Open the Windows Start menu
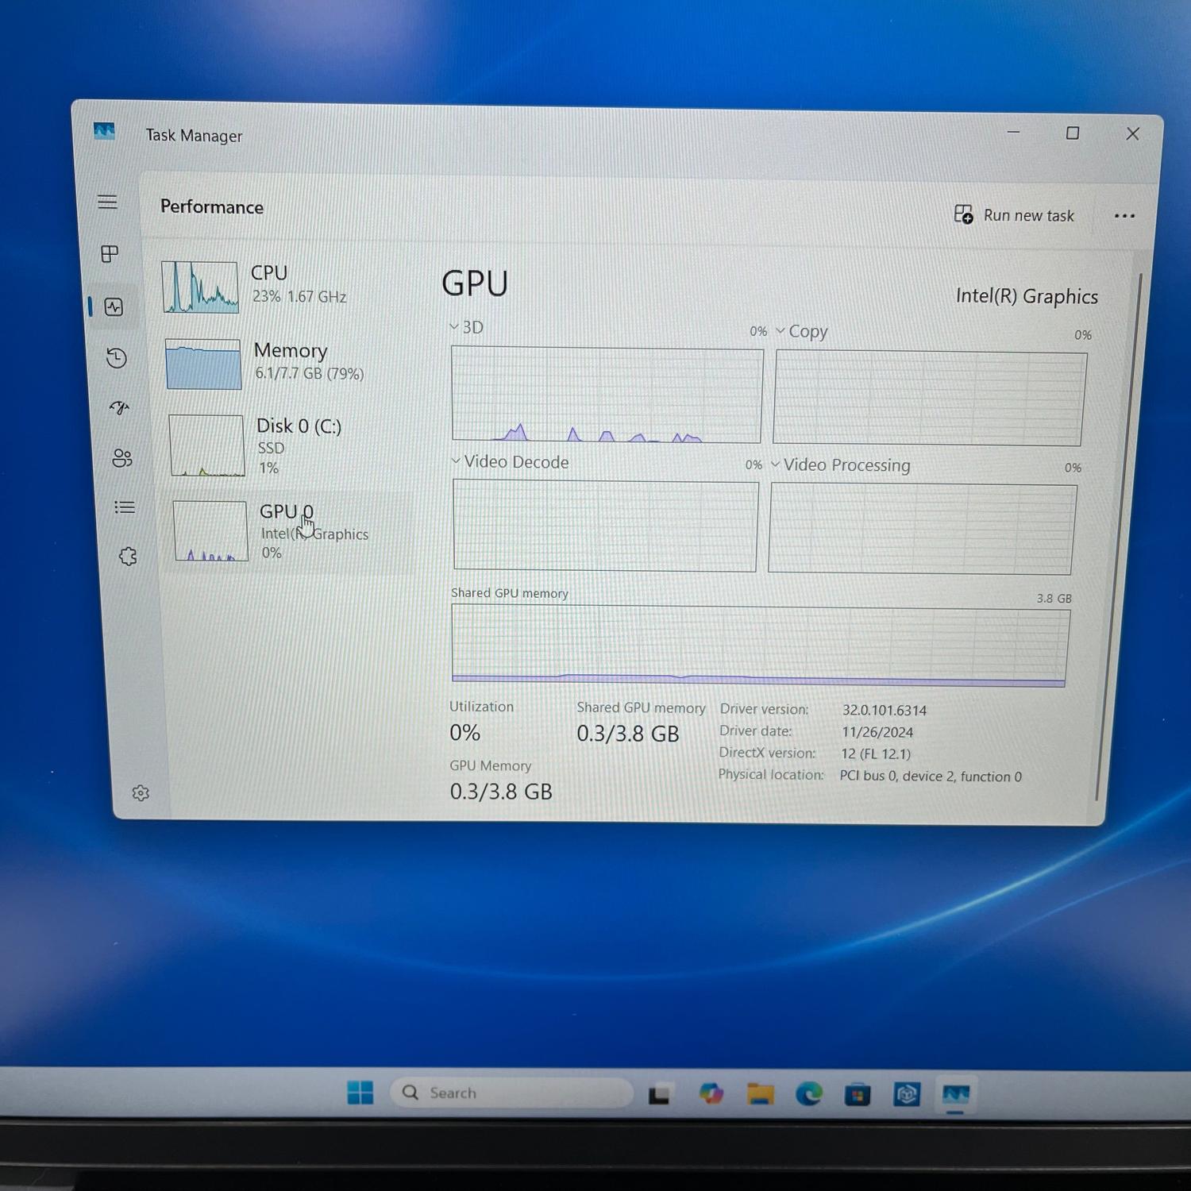This screenshot has width=1191, height=1191. coord(360,1093)
